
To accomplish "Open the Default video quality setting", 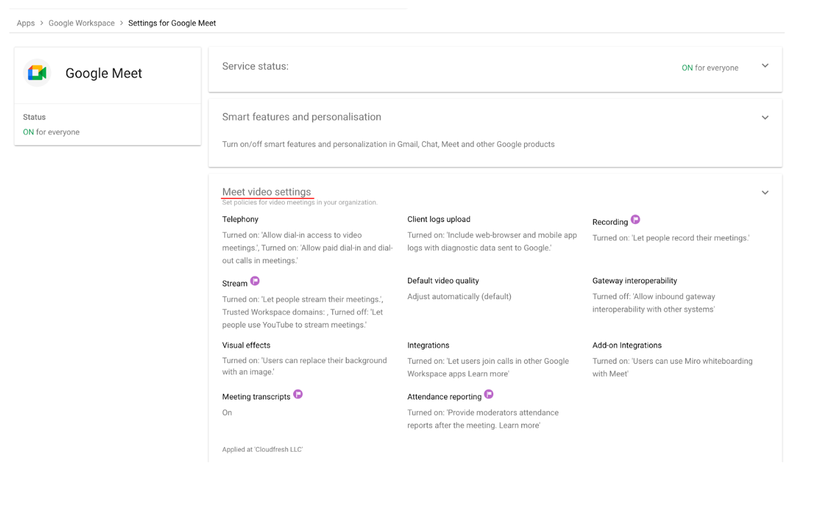I will [x=443, y=281].
